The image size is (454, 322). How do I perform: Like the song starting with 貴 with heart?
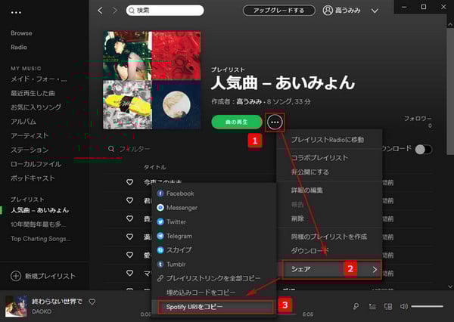coord(129,218)
